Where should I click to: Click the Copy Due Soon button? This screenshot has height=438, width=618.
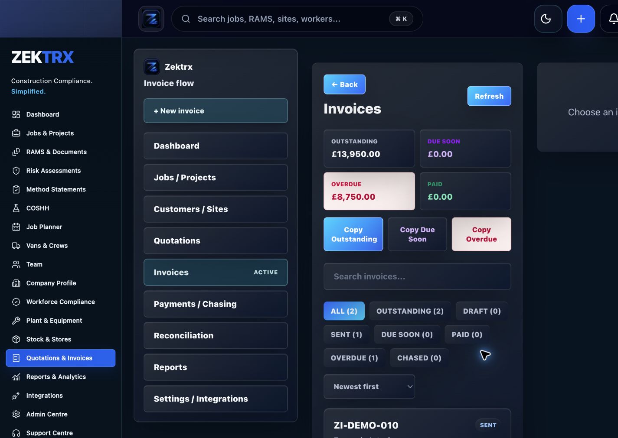[x=417, y=234]
